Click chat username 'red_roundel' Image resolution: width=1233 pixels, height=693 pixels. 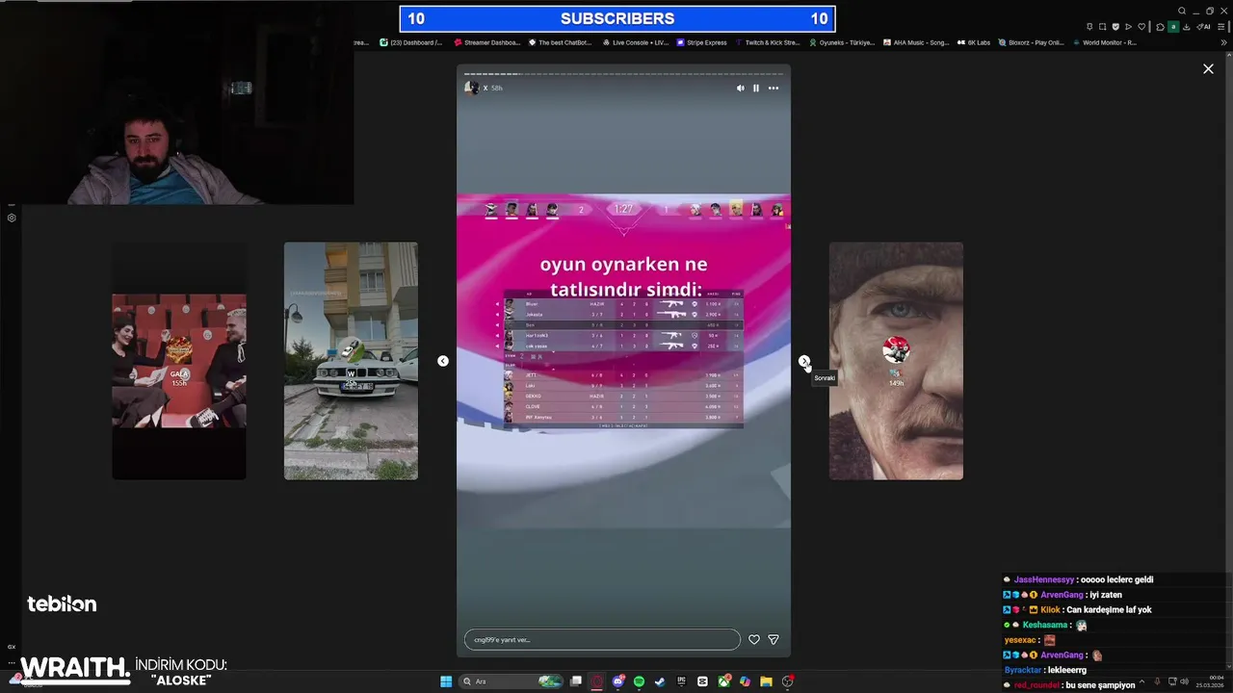[x=1036, y=685]
